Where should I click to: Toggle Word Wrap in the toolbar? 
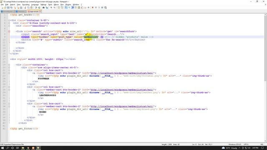coord(66,7)
